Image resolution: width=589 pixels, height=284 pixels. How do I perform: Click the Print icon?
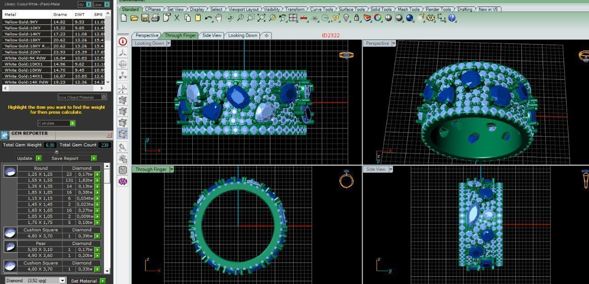click(156, 18)
